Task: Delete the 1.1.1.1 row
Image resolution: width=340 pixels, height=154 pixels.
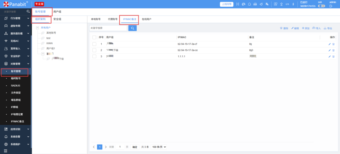Action: click(333, 56)
